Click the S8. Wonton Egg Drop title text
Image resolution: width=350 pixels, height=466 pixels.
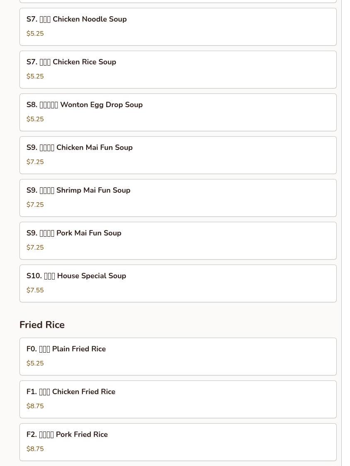pyautogui.click(x=85, y=105)
